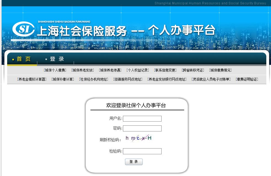The height and width of the screenshot is (176, 271).
Task: Click into the 密码 password field
Action: coord(142,128)
